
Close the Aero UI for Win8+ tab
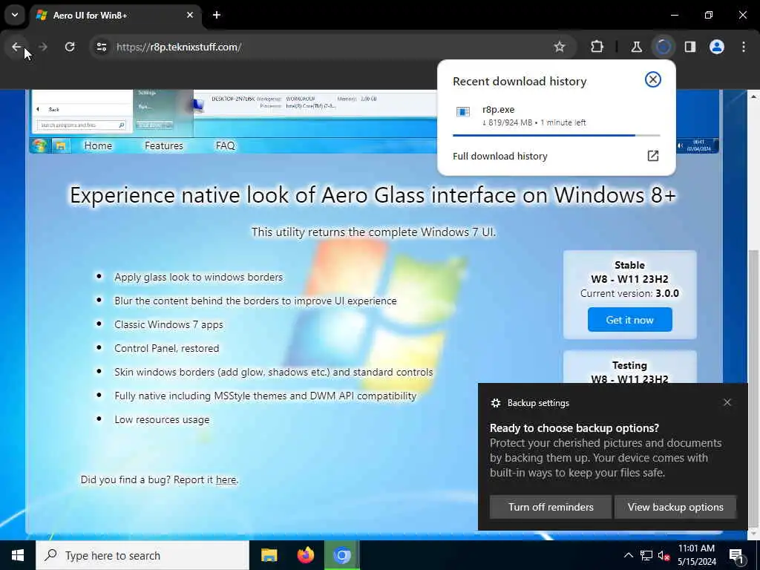coord(190,15)
